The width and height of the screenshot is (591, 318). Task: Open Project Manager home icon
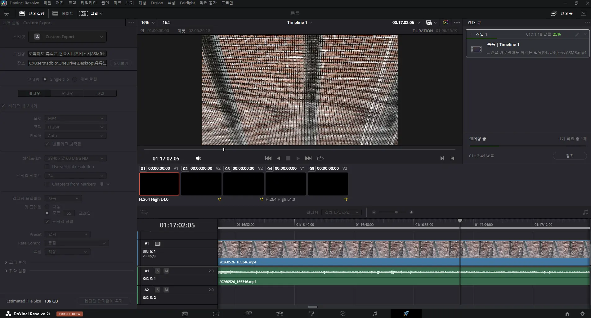pos(567,314)
